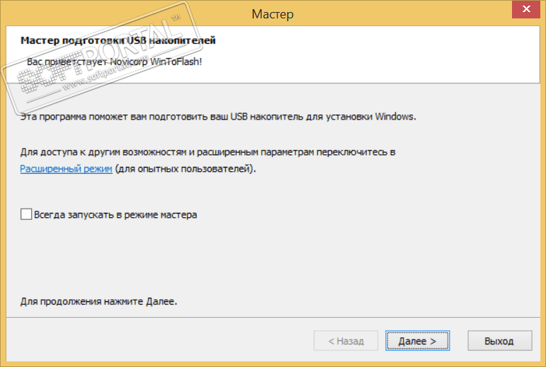
Task: Enable the always-start-in-wizard-mode checkbox
Action: 26,214
